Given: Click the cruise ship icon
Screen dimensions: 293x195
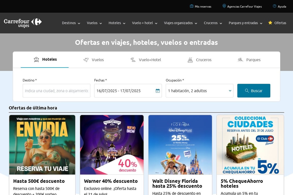Looking at the screenshot, I should pos(190,60).
